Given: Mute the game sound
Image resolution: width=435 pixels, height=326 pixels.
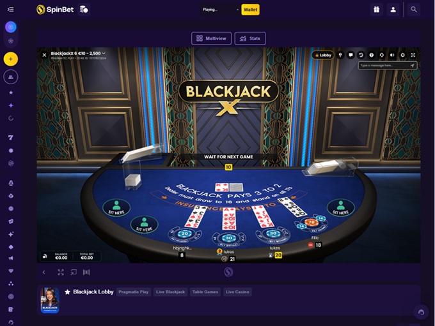Looking at the screenshot, I should (392, 55).
